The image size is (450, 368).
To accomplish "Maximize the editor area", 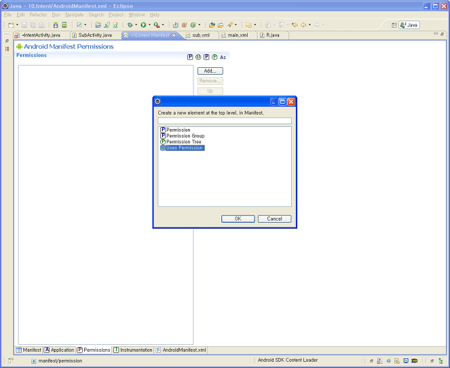I will click(442, 34).
